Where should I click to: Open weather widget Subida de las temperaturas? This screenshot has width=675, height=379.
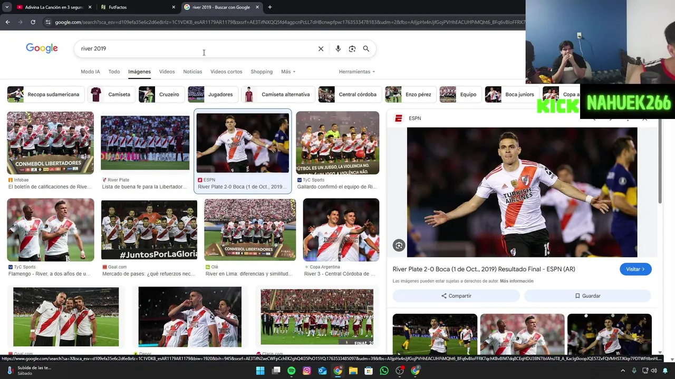(x=29, y=371)
